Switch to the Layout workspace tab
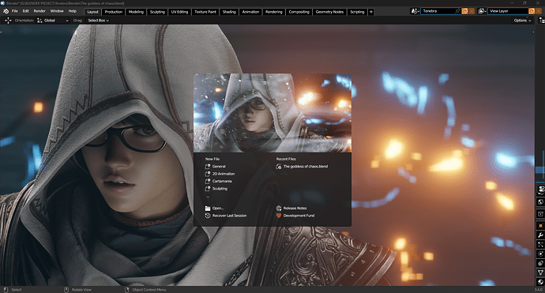 coord(92,12)
